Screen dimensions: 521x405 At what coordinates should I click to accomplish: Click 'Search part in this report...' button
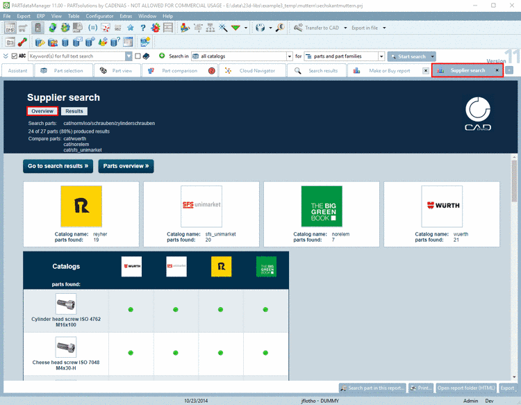tap(372, 388)
